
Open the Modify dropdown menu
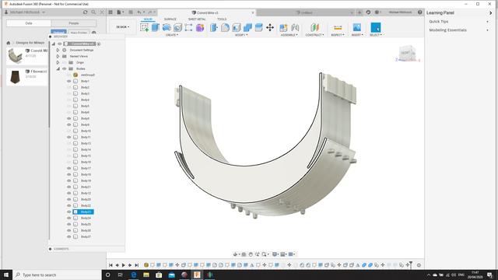241,35
